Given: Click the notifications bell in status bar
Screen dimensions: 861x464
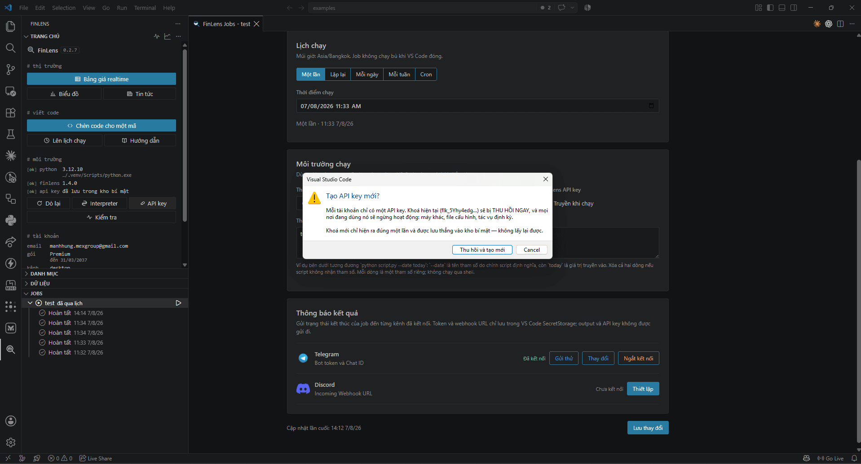Looking at the screenshot, I should pyautogui.click(x=854, y=458).
